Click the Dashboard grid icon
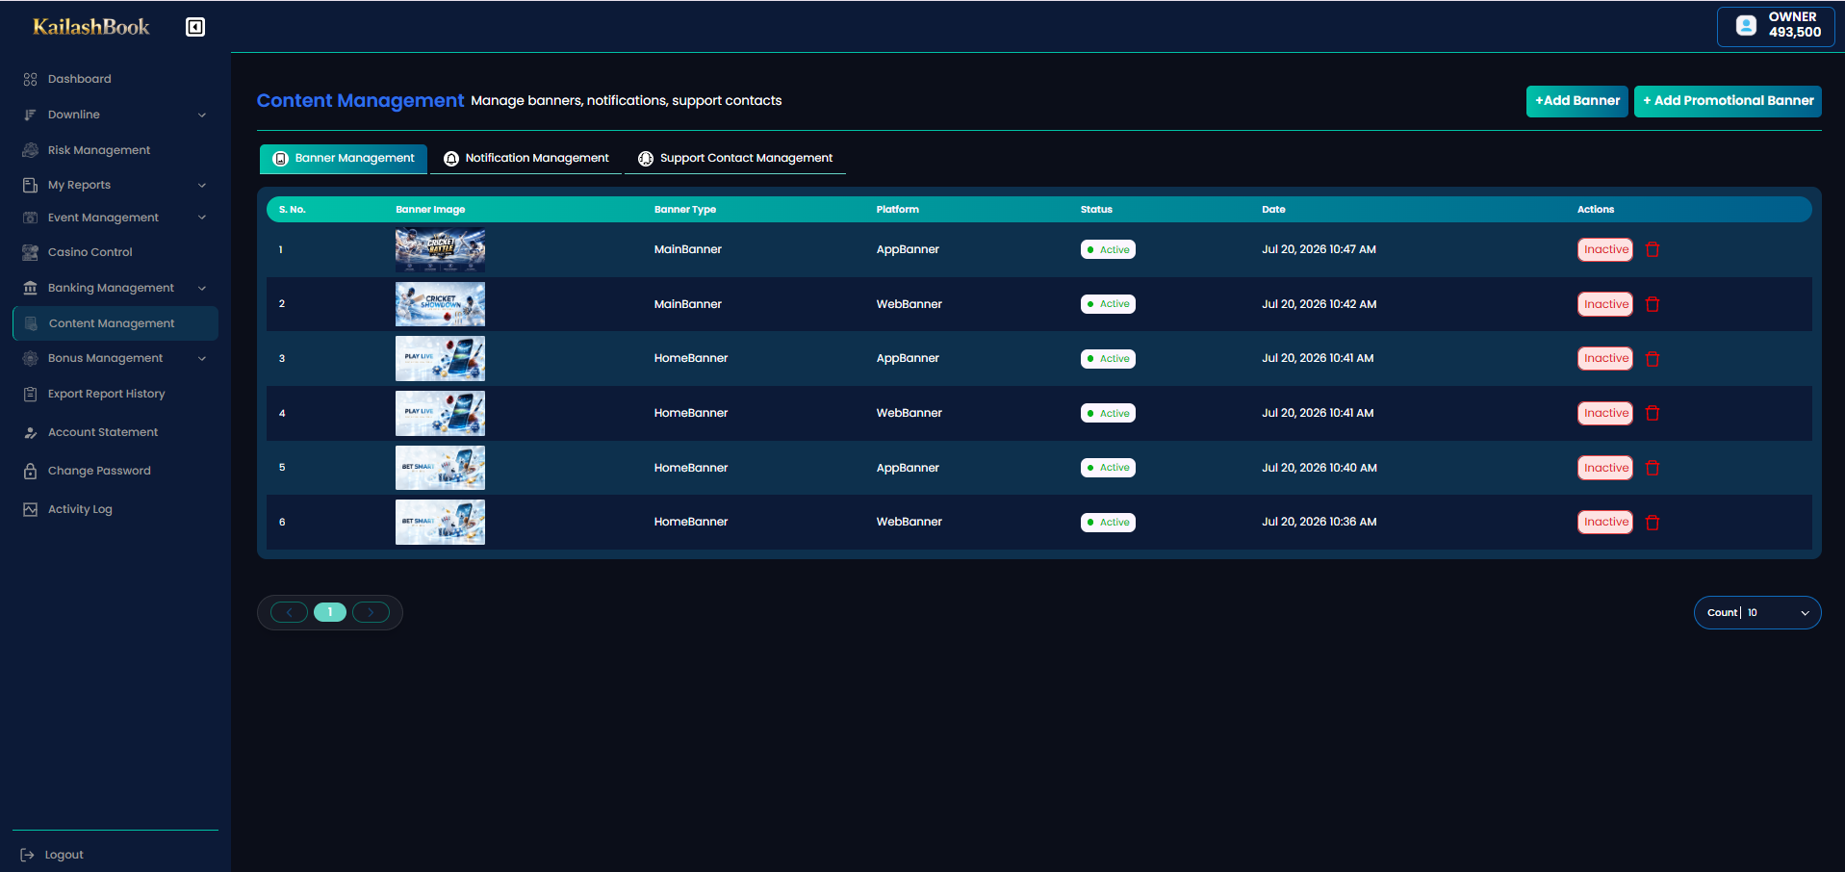This screenshot has width=1845, height=872. click(x=31, y=79)
